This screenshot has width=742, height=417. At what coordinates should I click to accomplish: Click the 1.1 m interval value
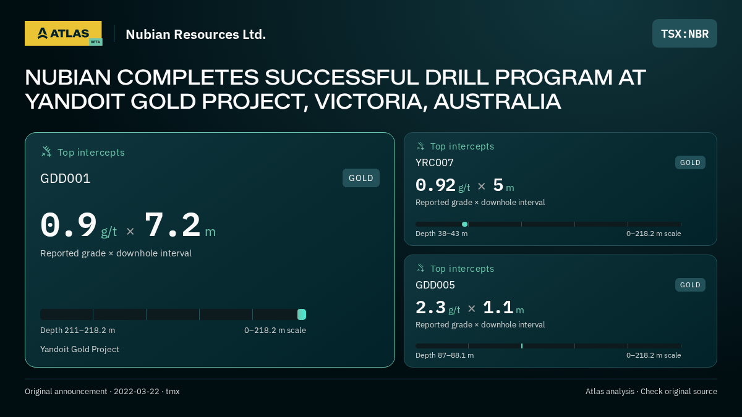tap(503, 308)
